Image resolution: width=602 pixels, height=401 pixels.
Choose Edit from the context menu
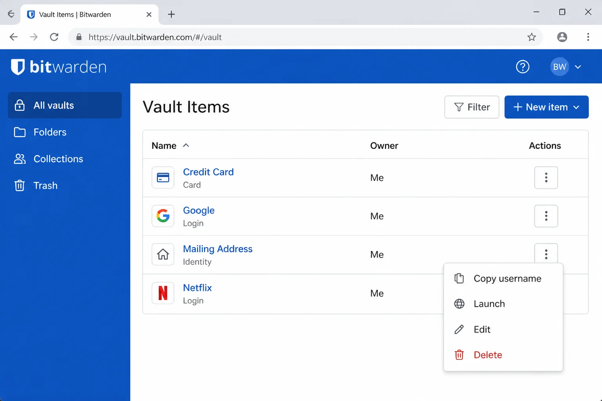(x=503, y=329)
